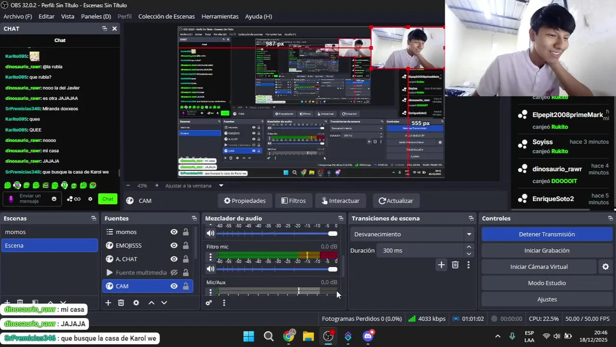Click Detener Transmisión button
This screenshot has width=616, height=347.
coord(547,234)
